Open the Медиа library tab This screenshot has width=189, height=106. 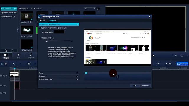[6, 56]
